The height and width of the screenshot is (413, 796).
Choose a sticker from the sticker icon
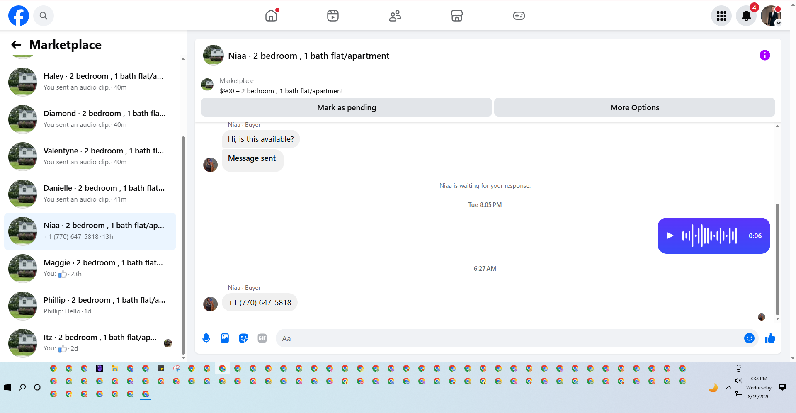[243, 338]
